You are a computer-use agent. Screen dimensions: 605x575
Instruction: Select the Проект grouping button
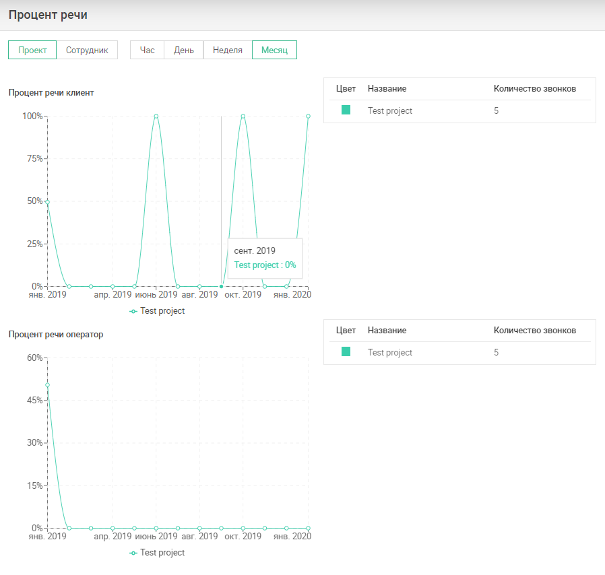(x=32, y=50)
